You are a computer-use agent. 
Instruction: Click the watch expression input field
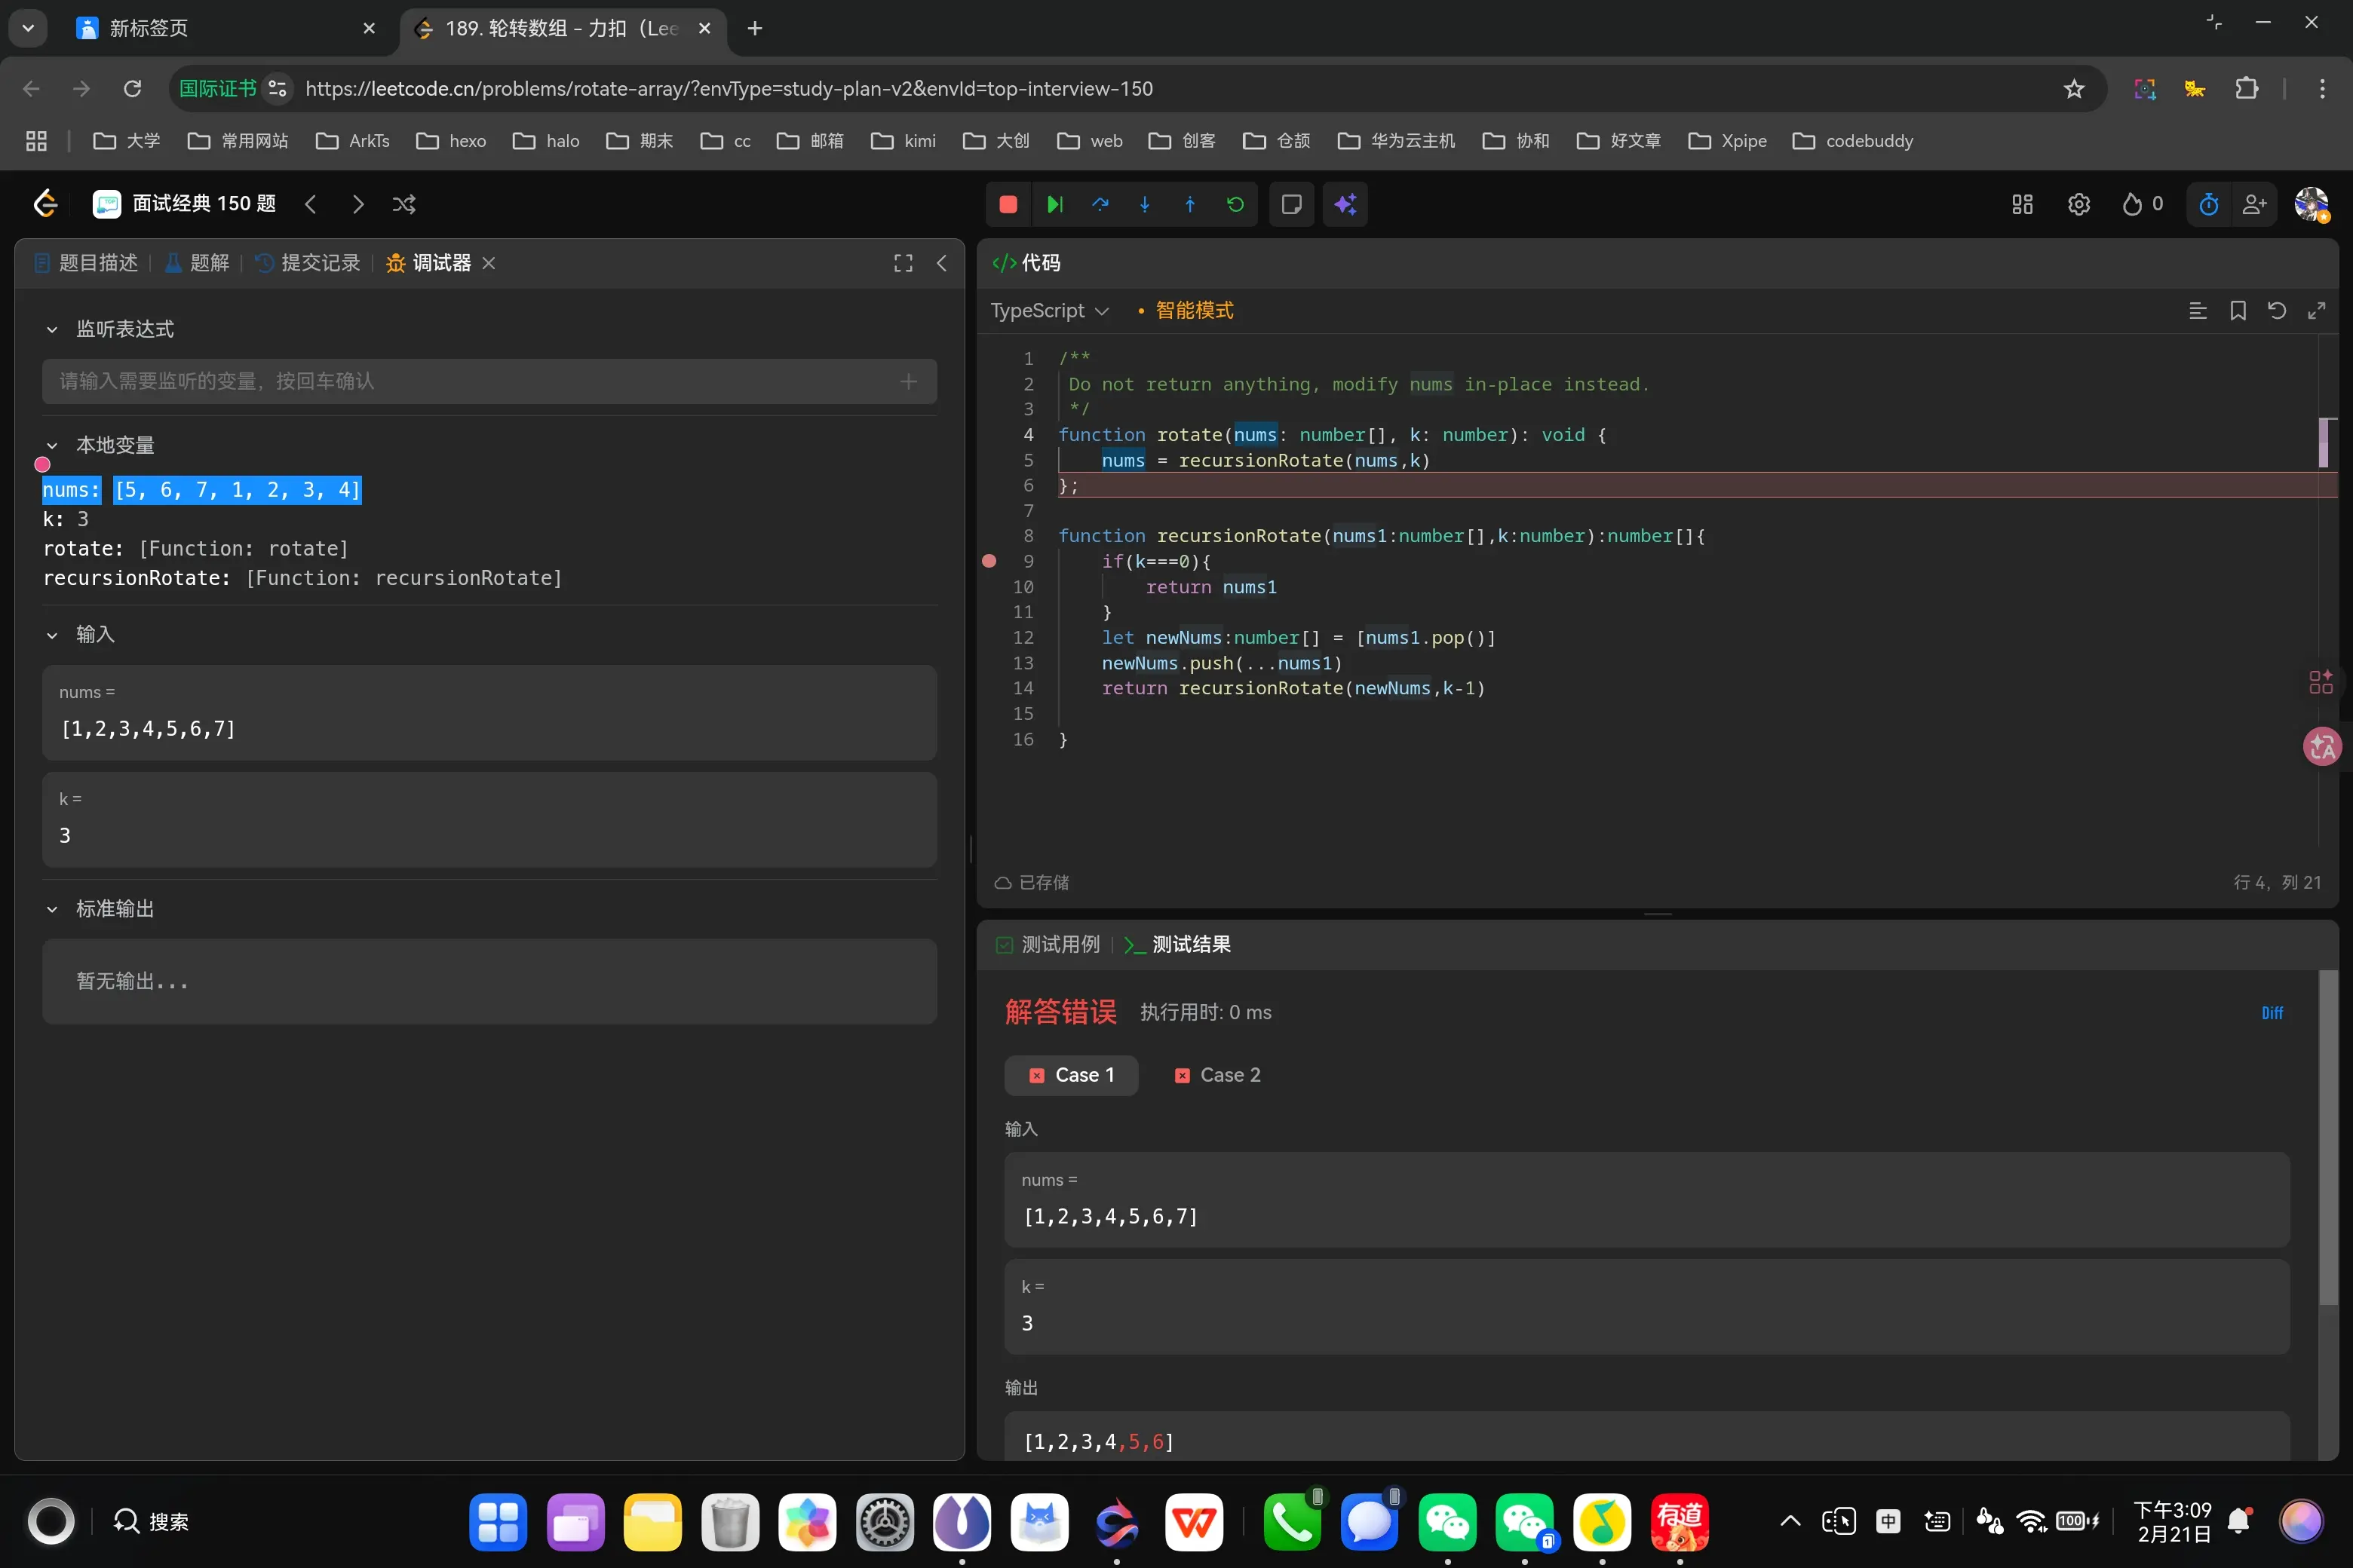(470, 381)
